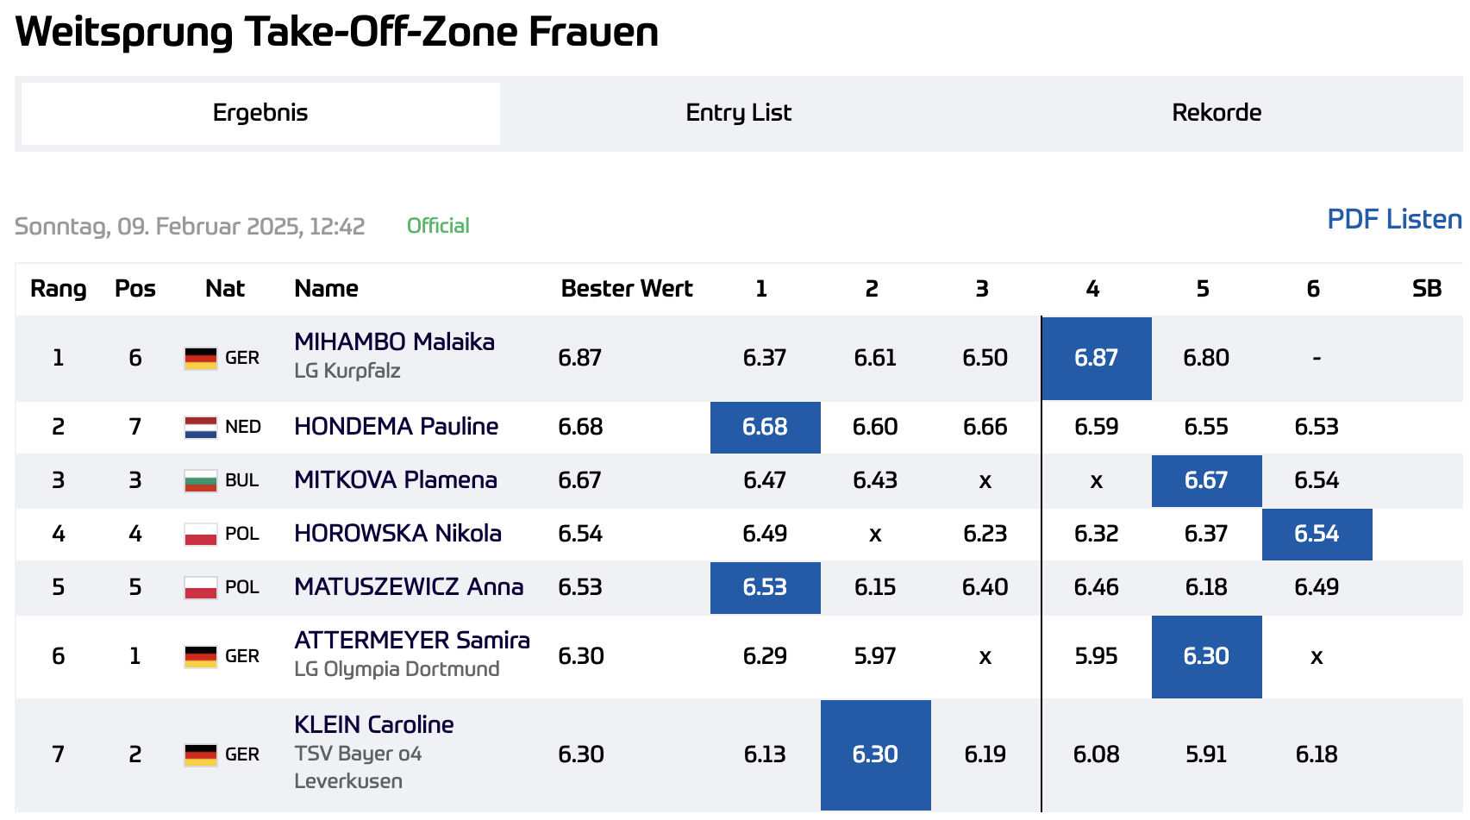Open ATTERMEYER Samira's athlete page
The height and width of the screenshot is (820, 1470).
point(412,640)
